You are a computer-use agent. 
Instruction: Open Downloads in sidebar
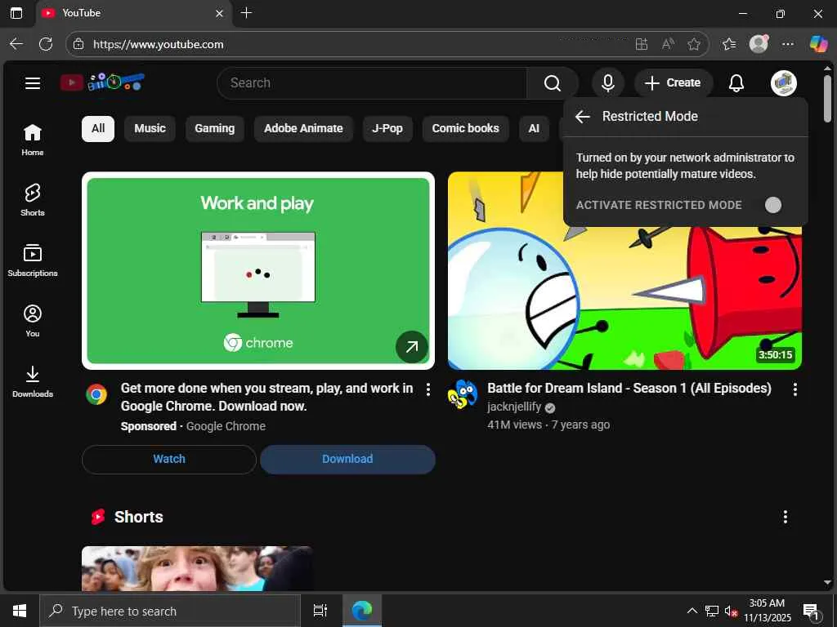(x=33, y=381)
